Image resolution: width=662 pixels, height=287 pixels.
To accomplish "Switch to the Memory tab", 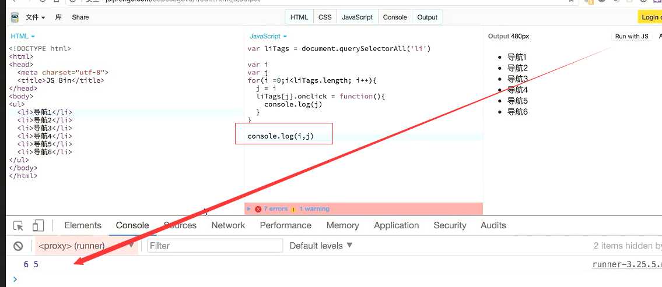I will point(342,225).
